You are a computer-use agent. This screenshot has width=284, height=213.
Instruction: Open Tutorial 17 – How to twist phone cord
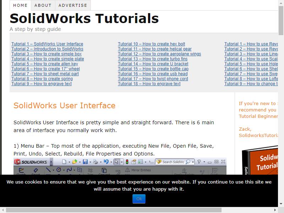pyautogui.click(x=153, y=79)
